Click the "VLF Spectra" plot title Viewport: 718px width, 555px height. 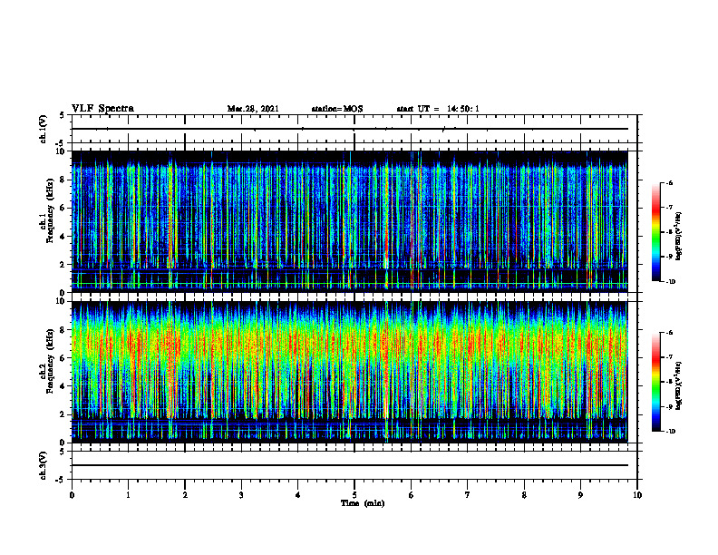(102, 109)
